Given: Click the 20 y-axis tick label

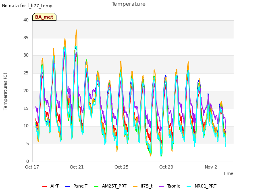Looking at the screenshot, I should tap(26, 91).
